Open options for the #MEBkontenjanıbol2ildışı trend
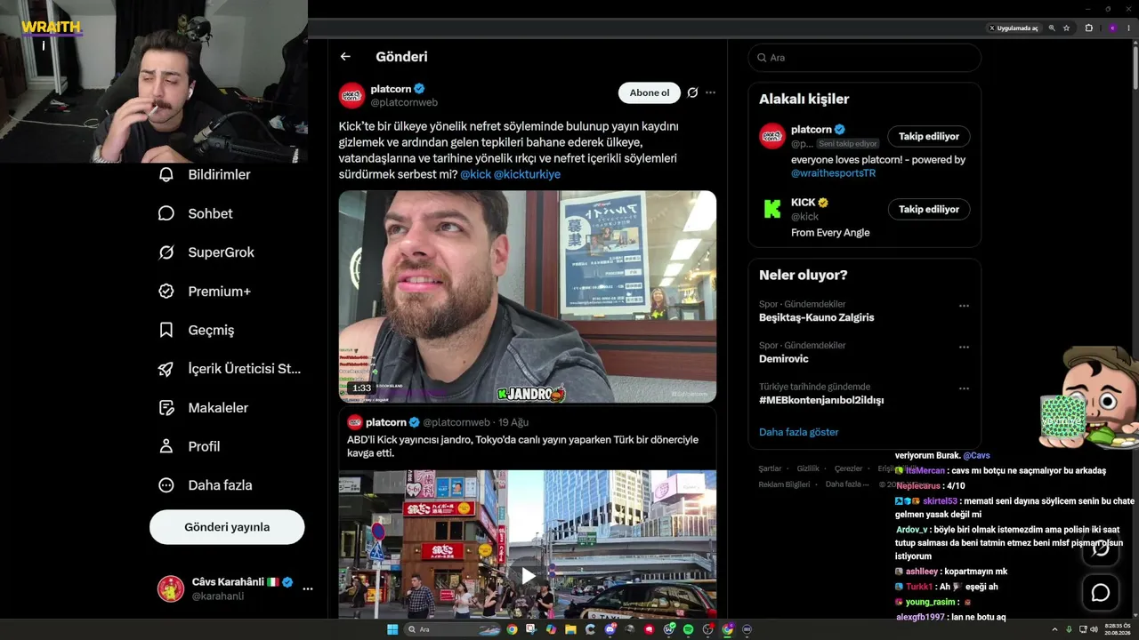The height and width of the screenshot is (640, 1139). pos(964,388)
